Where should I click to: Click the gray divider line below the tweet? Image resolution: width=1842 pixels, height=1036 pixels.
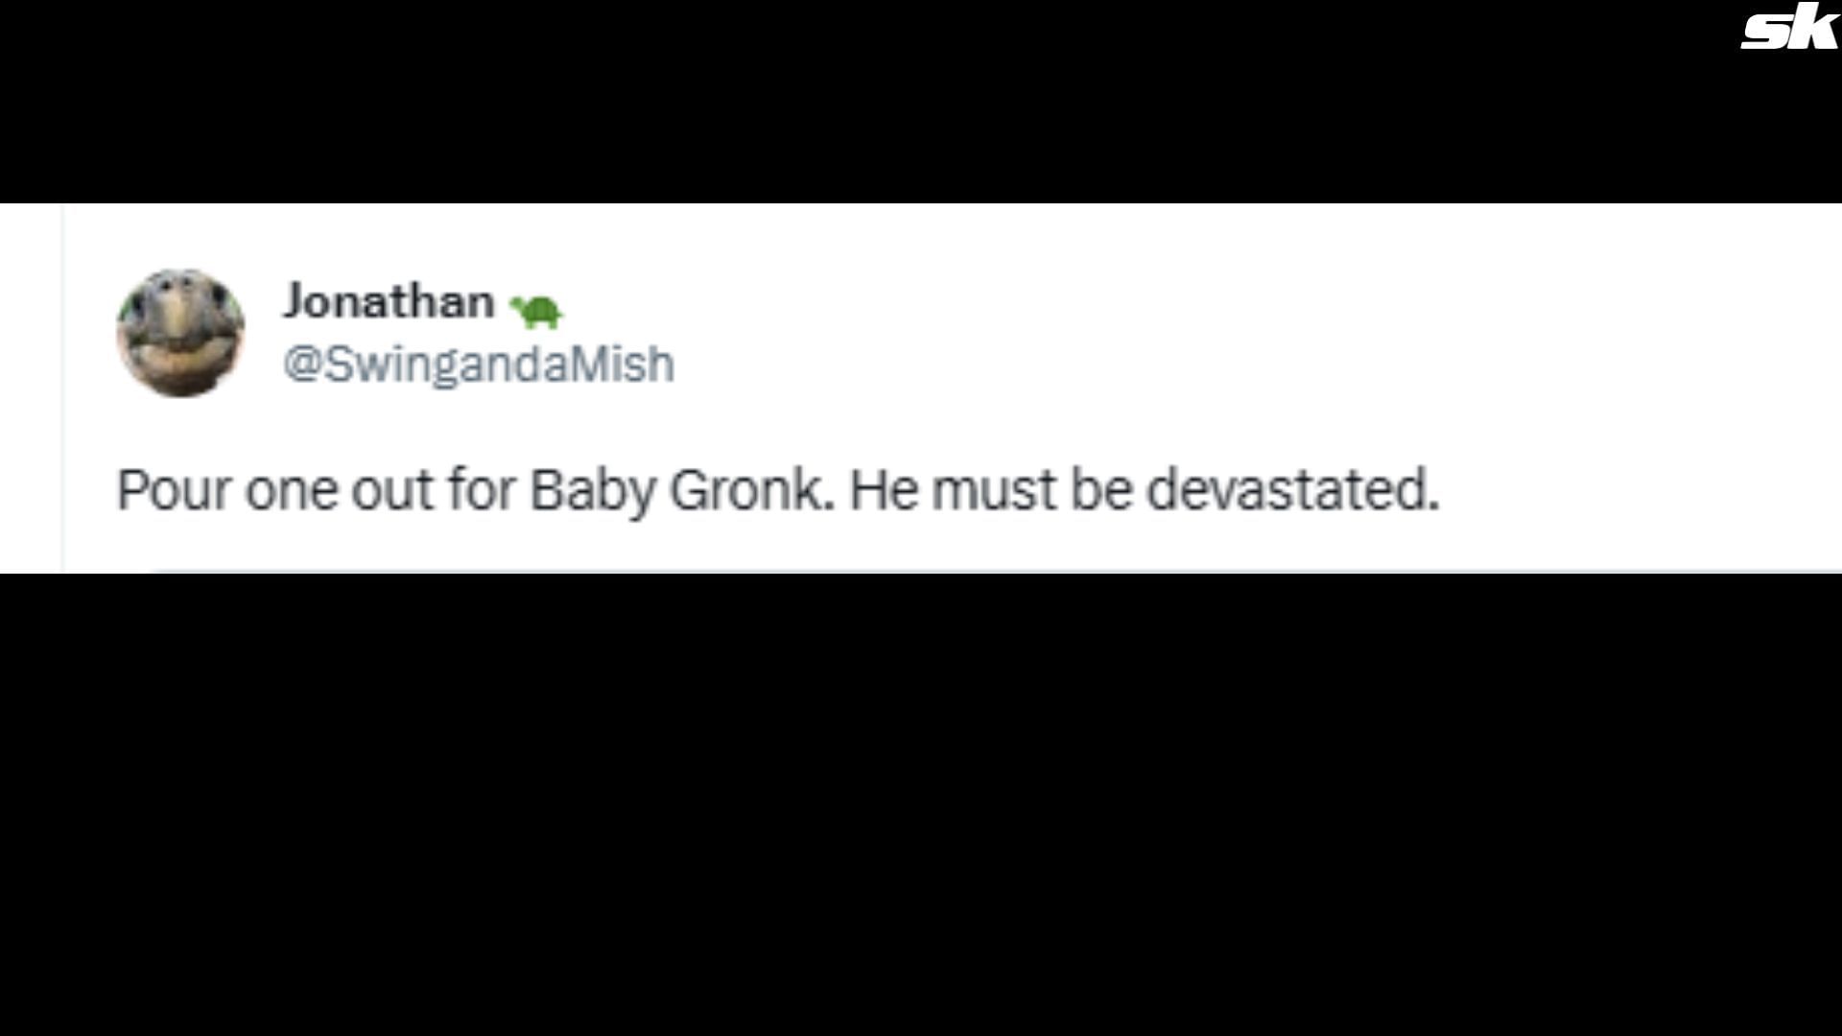(x=959, y=572)
